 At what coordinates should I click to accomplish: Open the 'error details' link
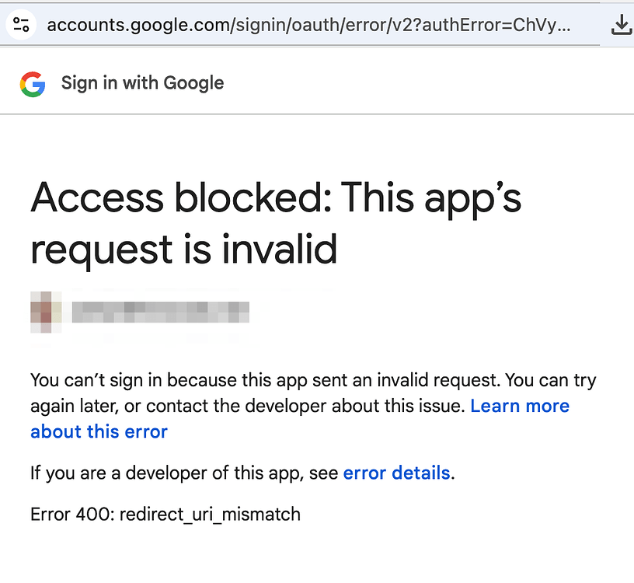(397, 473)
